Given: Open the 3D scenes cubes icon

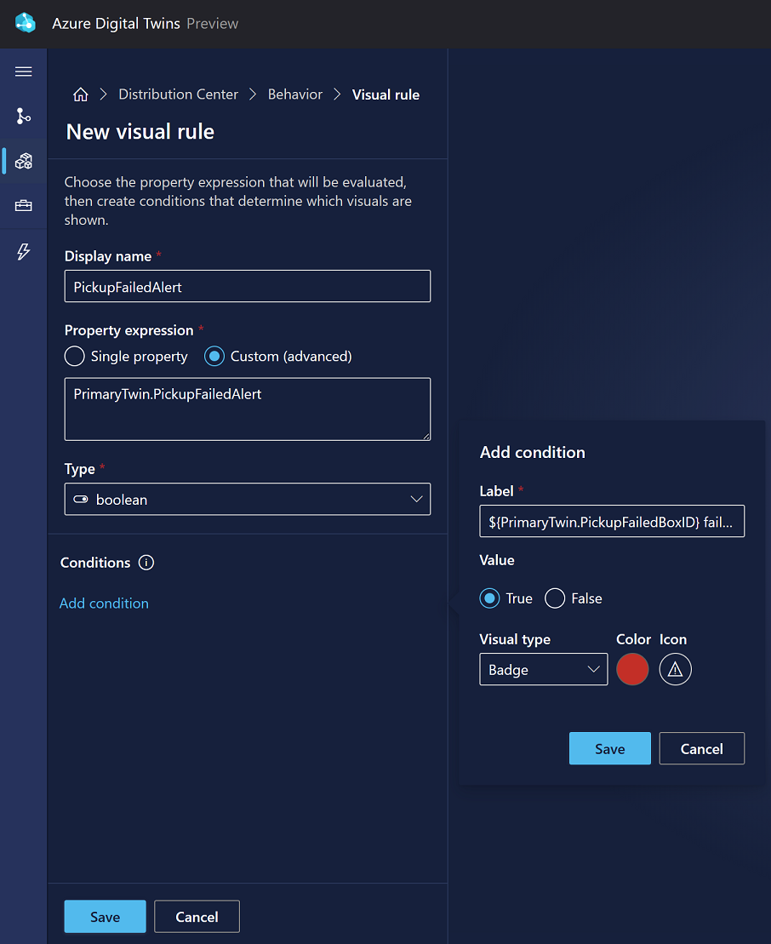Looking at the screenshot, I should pyautogui.click(x=24, y=161).
